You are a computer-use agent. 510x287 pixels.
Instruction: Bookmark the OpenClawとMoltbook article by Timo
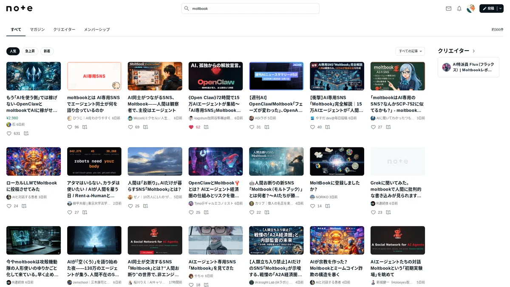coord(206,213)
